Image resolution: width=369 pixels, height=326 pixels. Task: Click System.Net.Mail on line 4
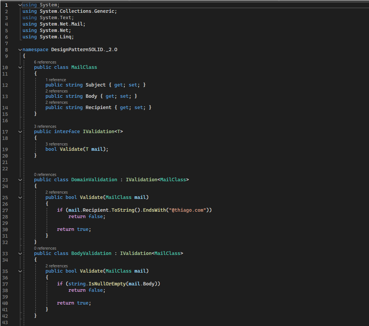pyautogui.click(x=61, y=24)
